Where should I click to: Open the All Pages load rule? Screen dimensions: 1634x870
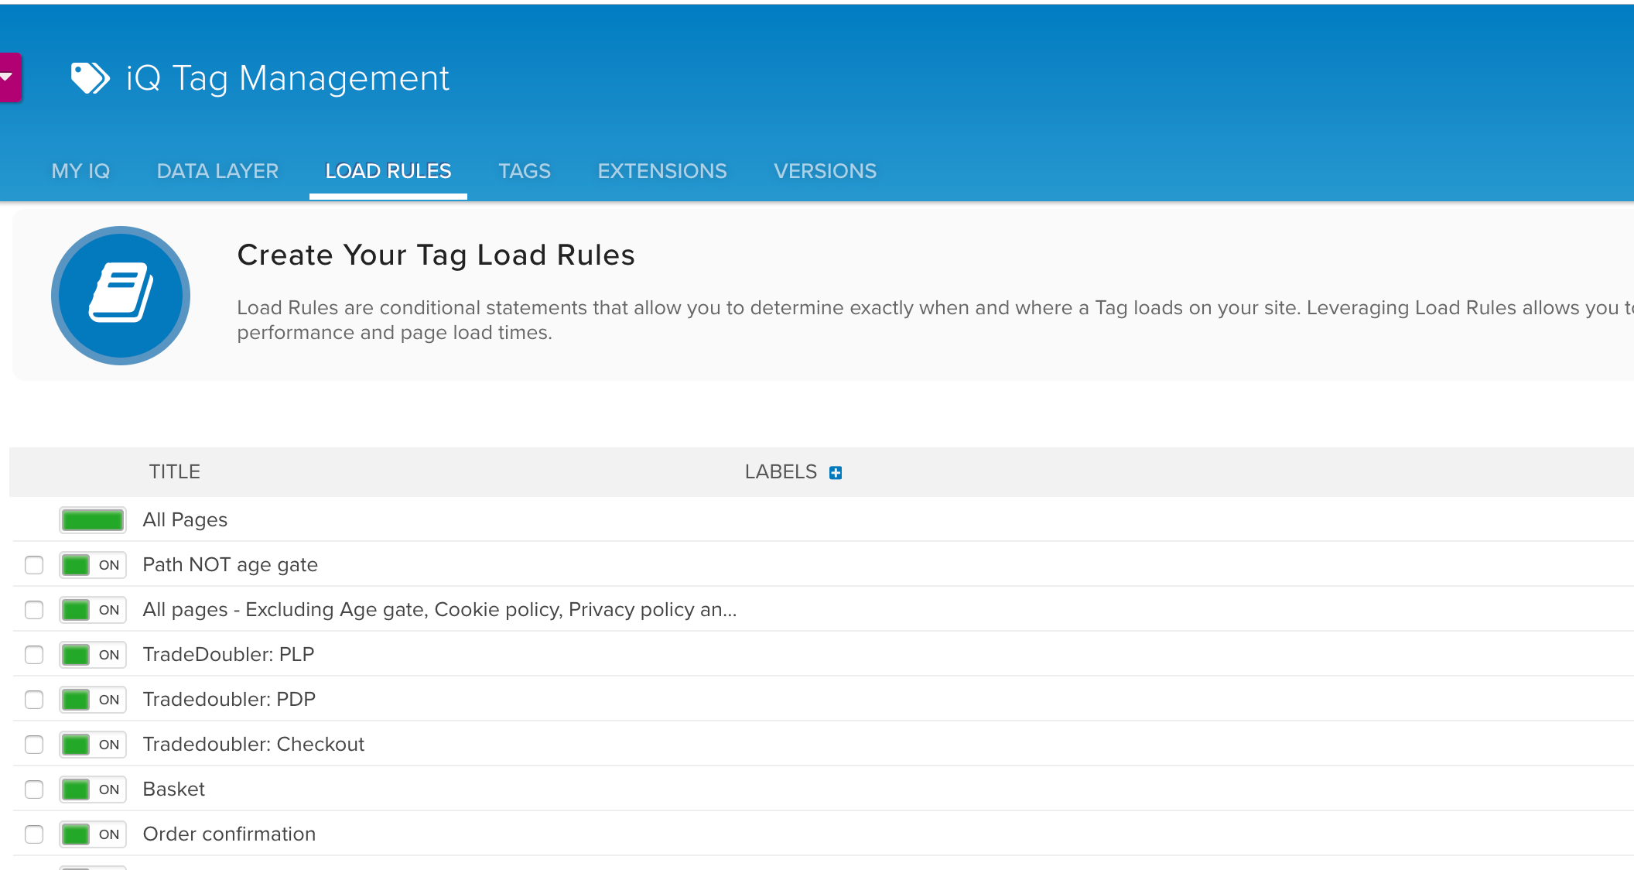[x=185, y=520]
